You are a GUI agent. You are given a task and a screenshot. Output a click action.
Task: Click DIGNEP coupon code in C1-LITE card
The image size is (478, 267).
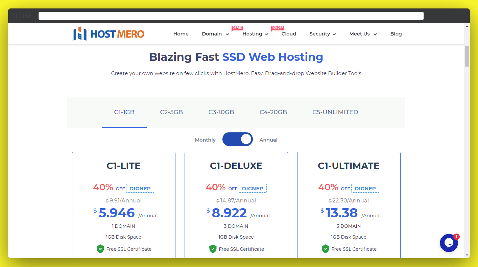click(x=140, y=189)
